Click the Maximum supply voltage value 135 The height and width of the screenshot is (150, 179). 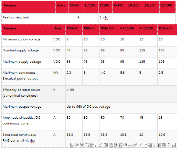[142, 61]
